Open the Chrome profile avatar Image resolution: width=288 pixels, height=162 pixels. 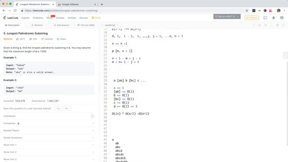pos(279,11)
